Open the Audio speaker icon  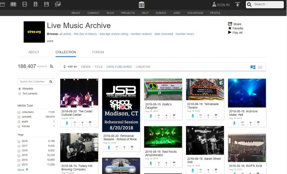pyautogui.click(x=35, y=4)
